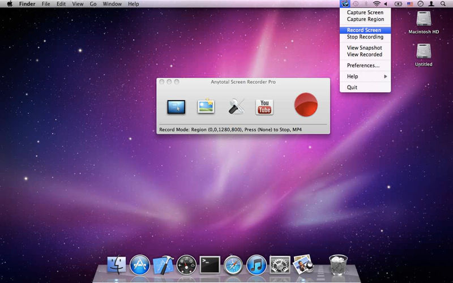
Task: Start recording with the big red button
Action: [x=306, y=105]
